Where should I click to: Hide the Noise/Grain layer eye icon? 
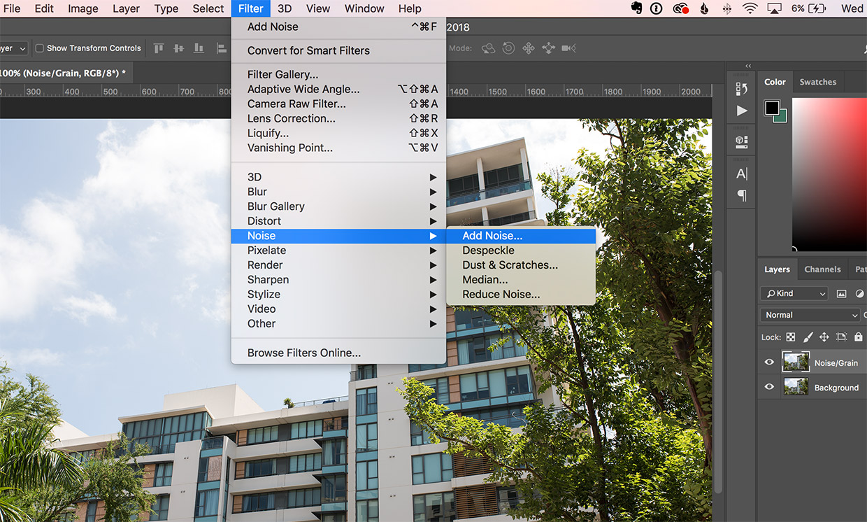769,362
